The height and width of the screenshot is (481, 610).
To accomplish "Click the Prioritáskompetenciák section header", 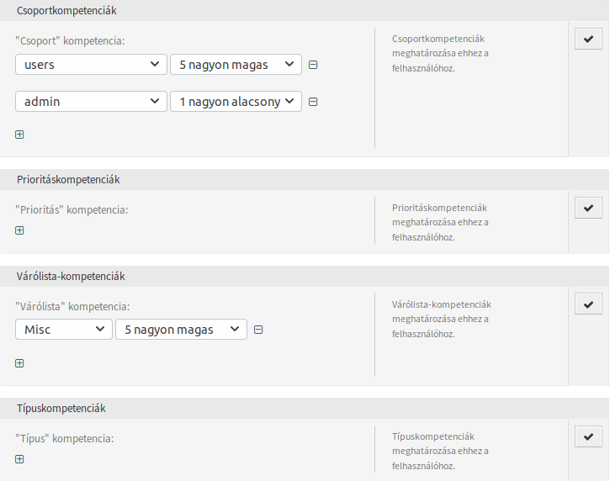I will click(x=305, y=180).
